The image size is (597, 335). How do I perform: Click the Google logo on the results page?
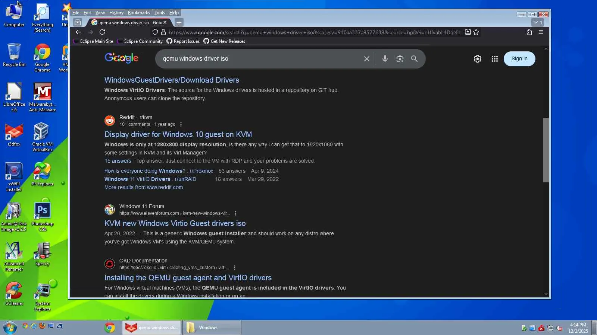click(x=122, y=58)
